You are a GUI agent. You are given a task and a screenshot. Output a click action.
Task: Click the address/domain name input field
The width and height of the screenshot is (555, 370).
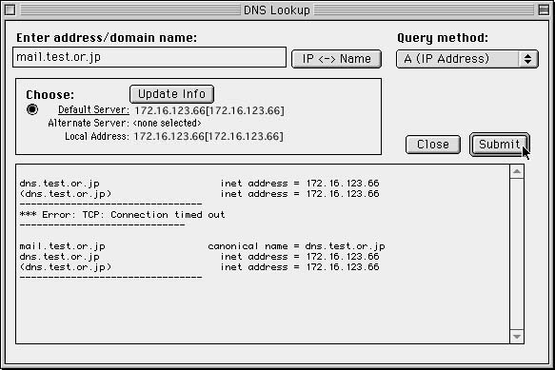149,57
